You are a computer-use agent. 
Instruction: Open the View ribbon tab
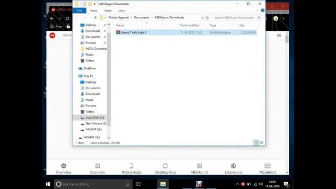121,10
